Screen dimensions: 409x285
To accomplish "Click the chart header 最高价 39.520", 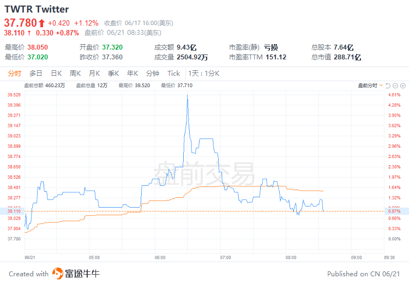I will tap(134, 86).
